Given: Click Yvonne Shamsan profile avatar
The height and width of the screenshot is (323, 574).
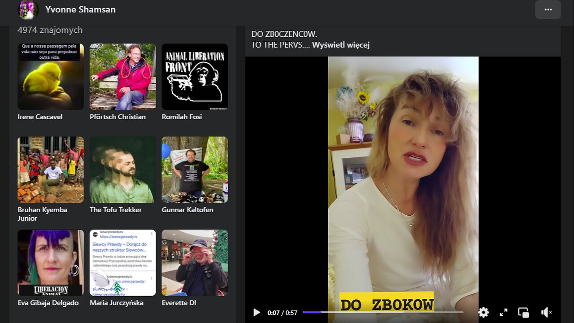Looking at the screenshot, I should tap(28, 9).
